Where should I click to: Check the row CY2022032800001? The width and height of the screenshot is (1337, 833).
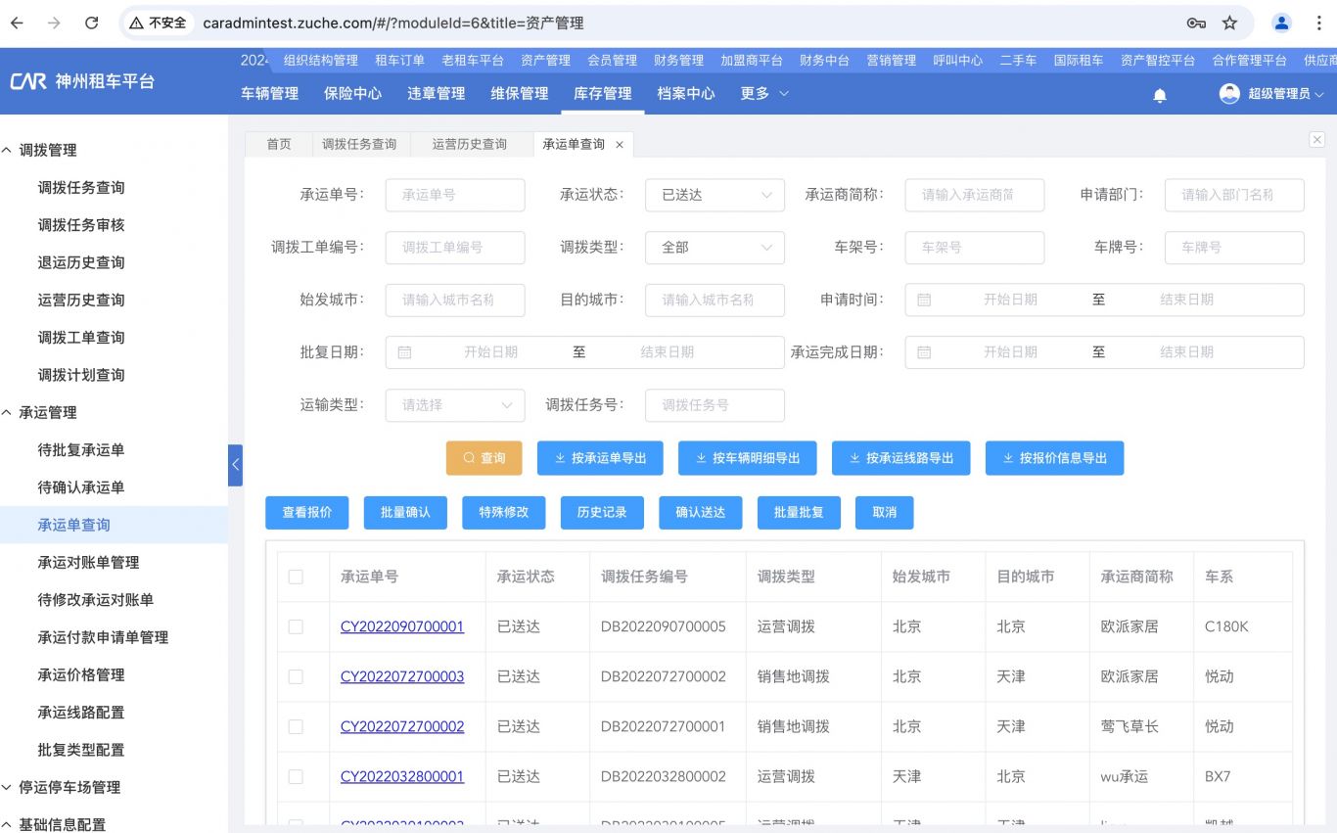pyautogui.click(x=296, y=776)
